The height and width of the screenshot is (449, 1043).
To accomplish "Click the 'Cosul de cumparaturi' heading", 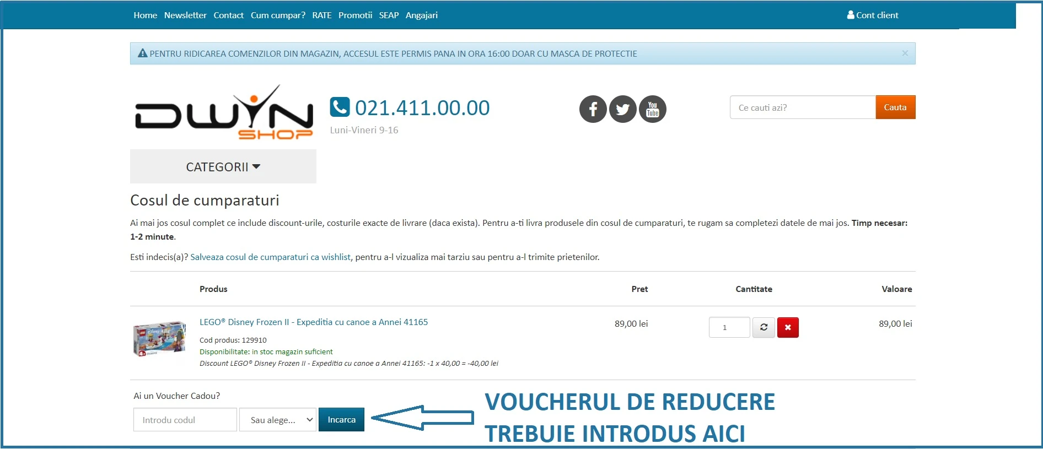I will (205, 201).
